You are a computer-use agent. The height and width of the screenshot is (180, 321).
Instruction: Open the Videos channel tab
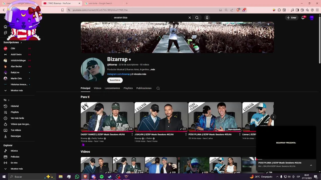[x=98, y=88]
